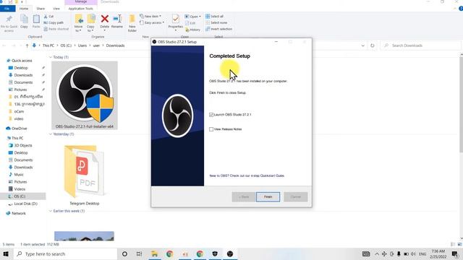
Task: Open the New item dropdown
Action: tap(150, 16)
